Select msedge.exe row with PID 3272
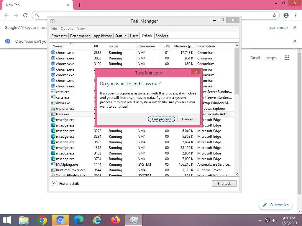Screen dimensions: 302x226 [142, 131]
